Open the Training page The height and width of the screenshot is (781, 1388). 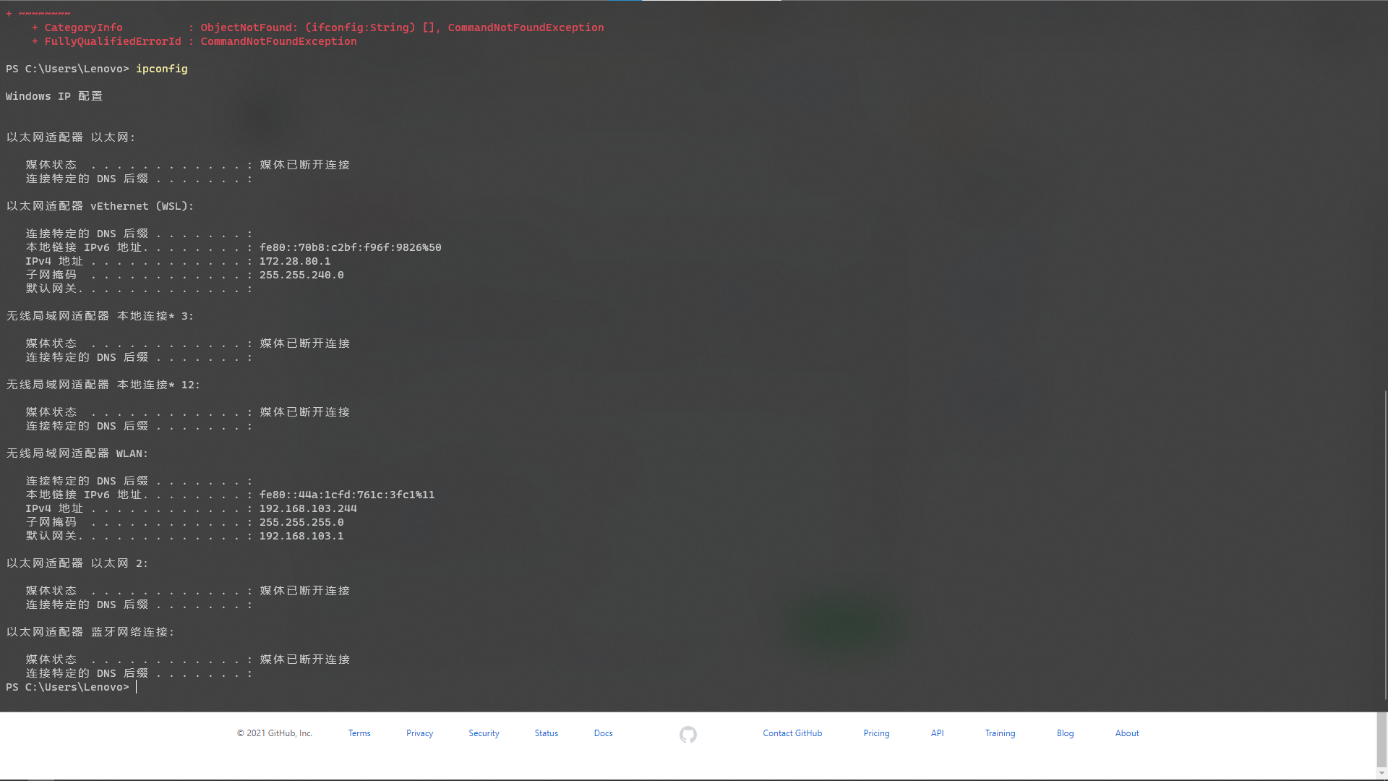1000,733
